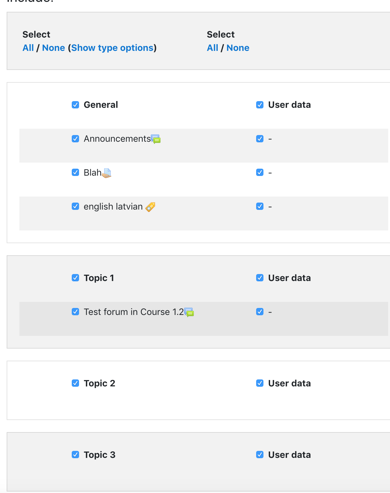The image size is (390, 493).
Task: Click None next to Show type options
Action: [54, 48]
